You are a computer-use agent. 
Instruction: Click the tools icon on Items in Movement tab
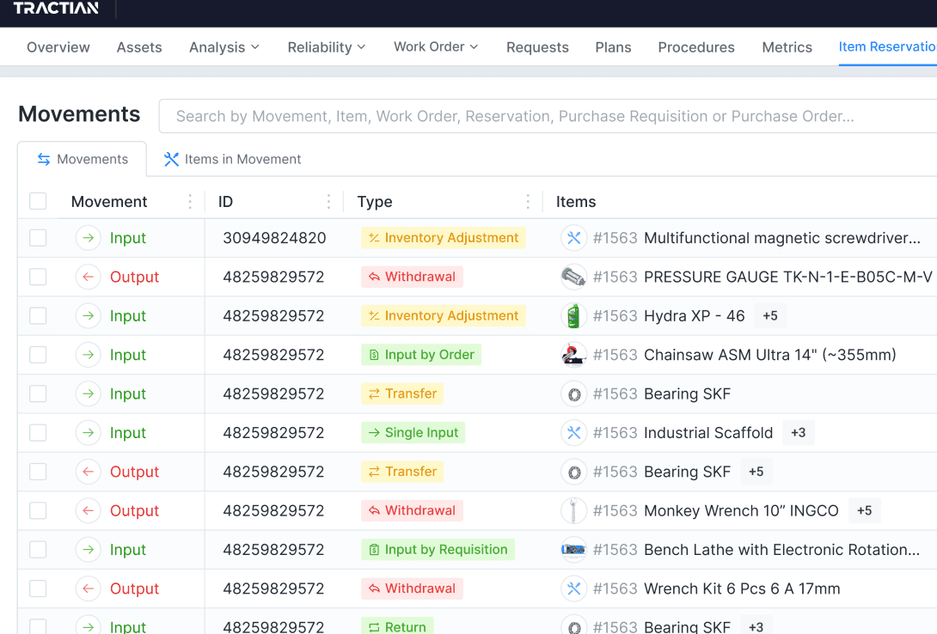(172, 160)
